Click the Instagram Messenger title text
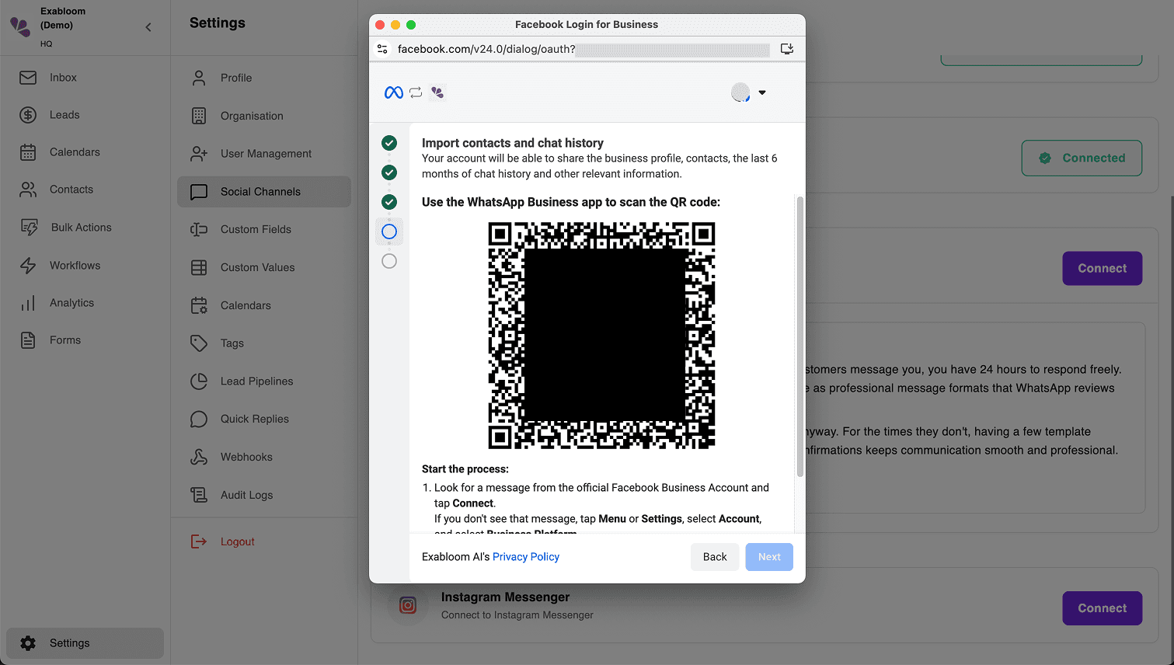1174x665 pixels. click(506, 597)
